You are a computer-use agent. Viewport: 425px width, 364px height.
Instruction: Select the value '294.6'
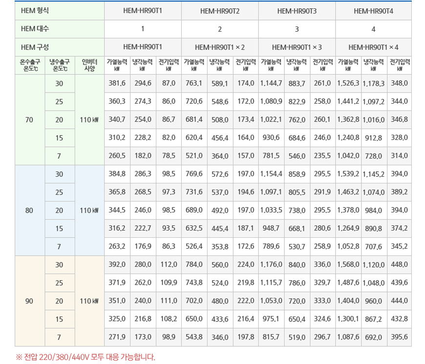click(143, 83)
